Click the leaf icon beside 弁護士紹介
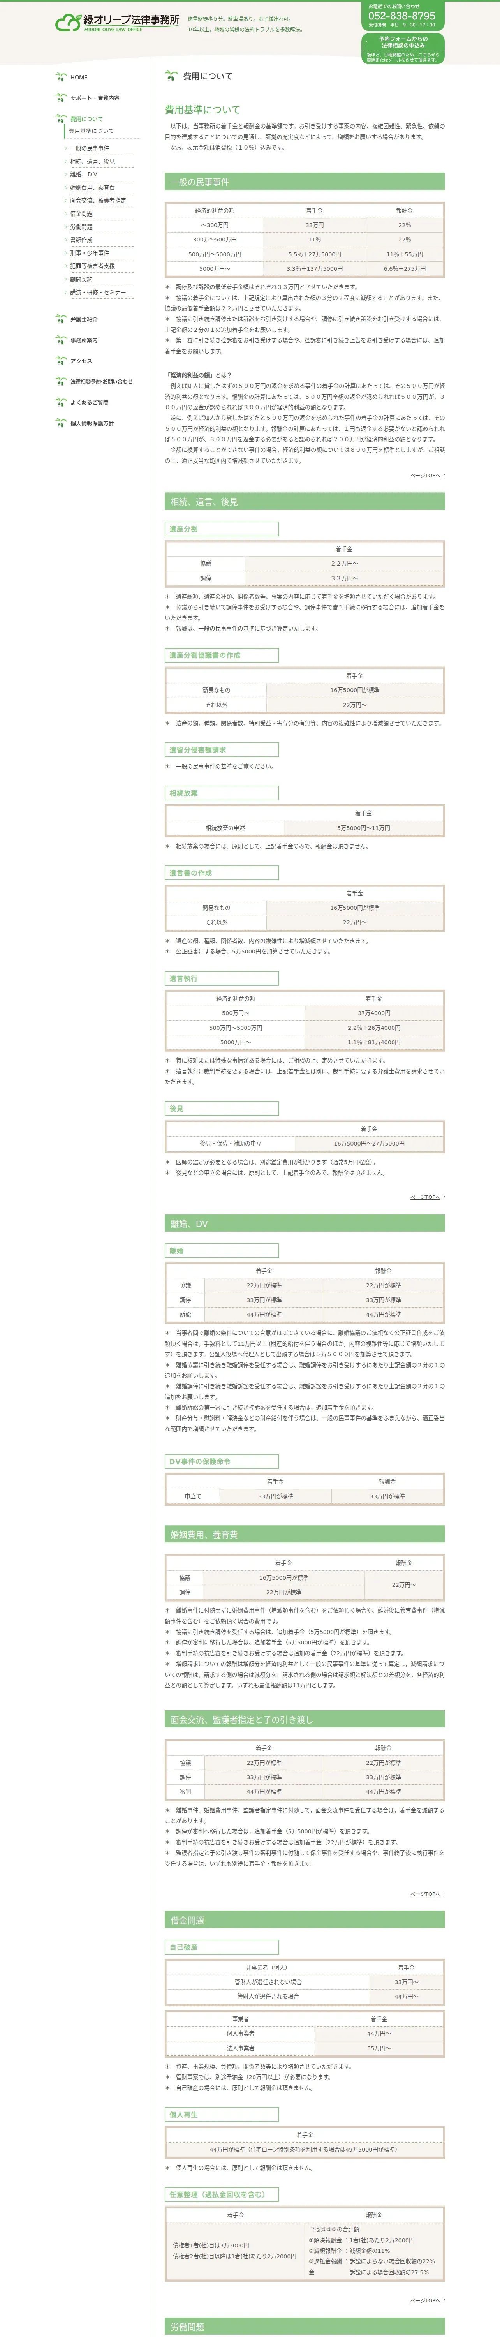The width and height of the screenshot is (500, 2337). click(61, 319)
